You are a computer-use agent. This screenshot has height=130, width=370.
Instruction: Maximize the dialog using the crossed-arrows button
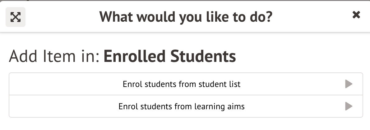coord(16,17)
